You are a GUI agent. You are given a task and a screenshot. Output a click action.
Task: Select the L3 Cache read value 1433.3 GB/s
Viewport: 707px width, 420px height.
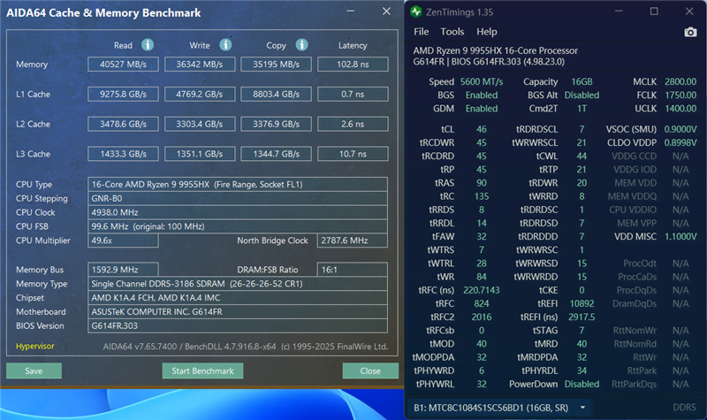pyautogui.click(x=123, y=154)
